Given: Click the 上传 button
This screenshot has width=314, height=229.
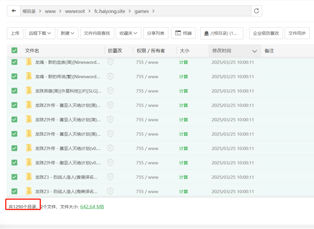Looking at the screenshot, I should (x=15, y=33).
